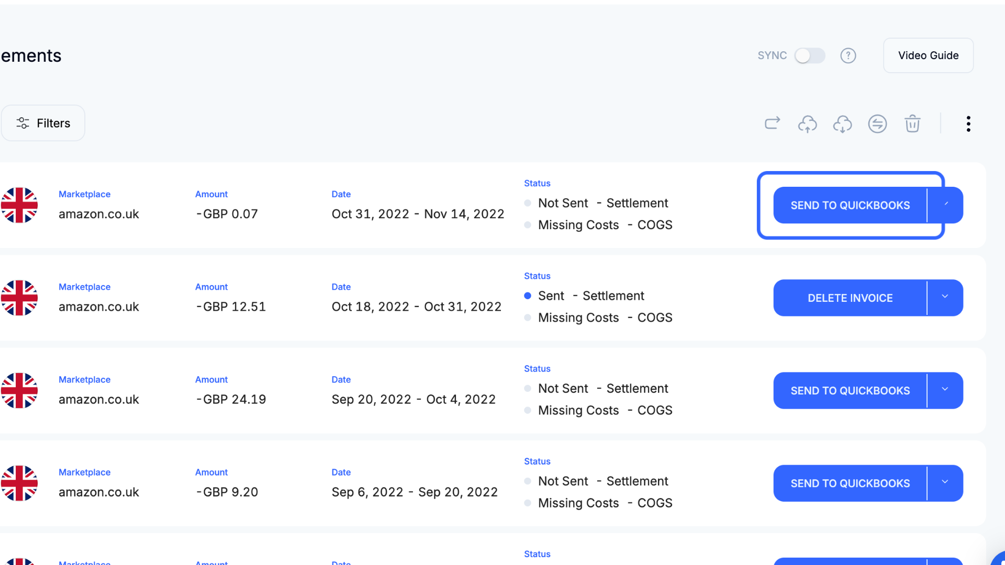
Task: Send the GBP 0.07 settlement to QuickBooks
Action: click(x=850, y=205)
